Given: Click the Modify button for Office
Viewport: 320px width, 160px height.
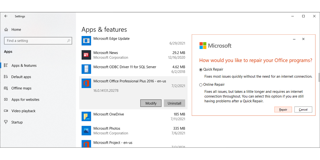Looking at the screenshot, I should pos(151,103).
